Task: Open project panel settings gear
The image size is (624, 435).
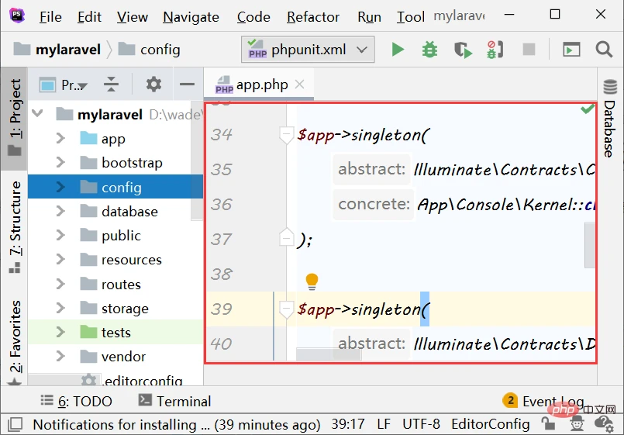Action: click(x=153, y=85)
